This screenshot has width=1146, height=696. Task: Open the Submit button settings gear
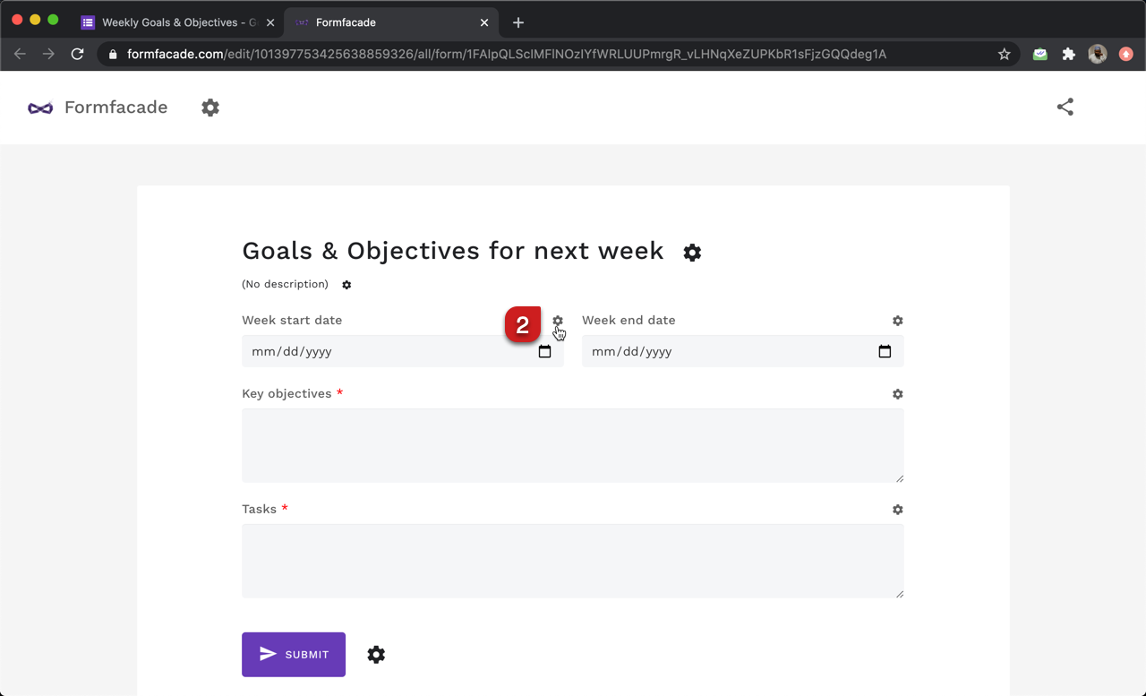pyautogui.click(x=376, y=655)
